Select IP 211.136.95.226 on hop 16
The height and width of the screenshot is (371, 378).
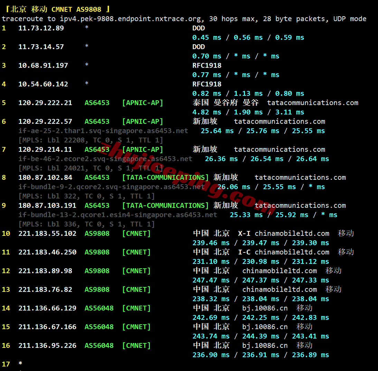coord(47,346)
